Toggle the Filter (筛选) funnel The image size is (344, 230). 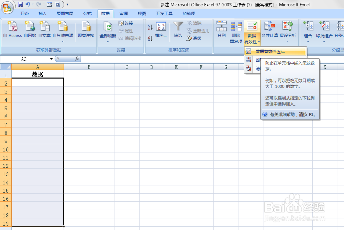click(x=178, y=30)
